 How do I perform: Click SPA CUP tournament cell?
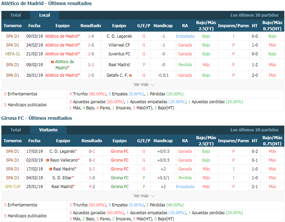(x=13, y=187)
